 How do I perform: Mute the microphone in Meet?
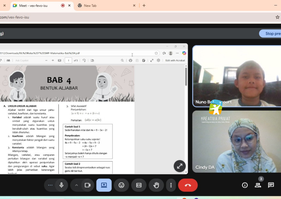click(61, 185)
